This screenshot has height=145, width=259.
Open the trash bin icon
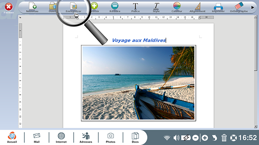(224, 138)
